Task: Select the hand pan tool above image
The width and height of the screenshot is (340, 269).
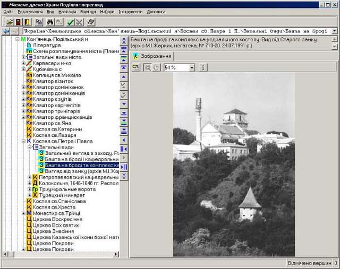Action: 156,67
